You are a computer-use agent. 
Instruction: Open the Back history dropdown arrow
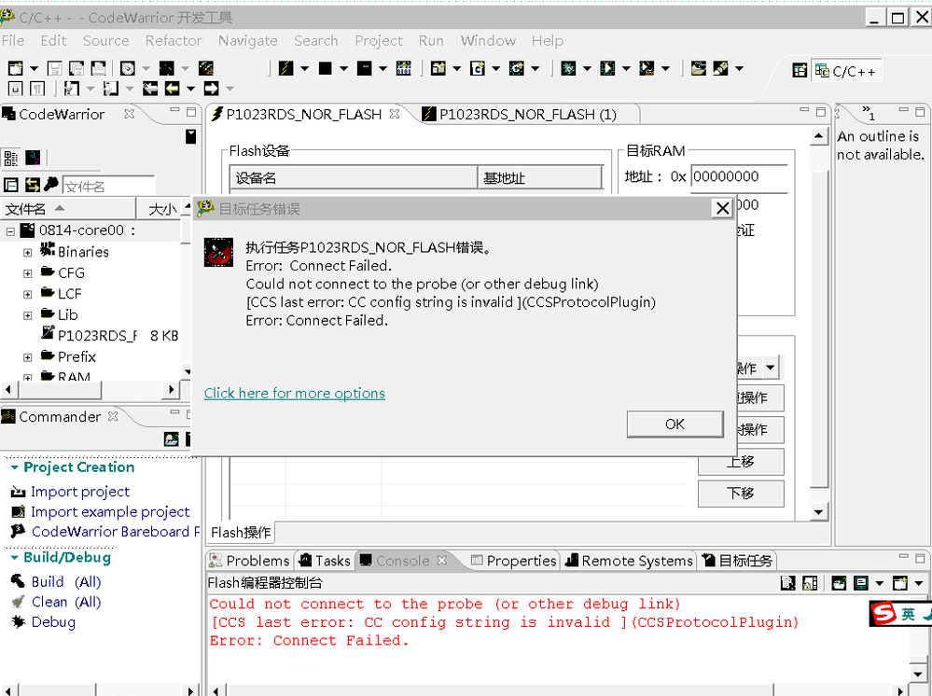190,90
